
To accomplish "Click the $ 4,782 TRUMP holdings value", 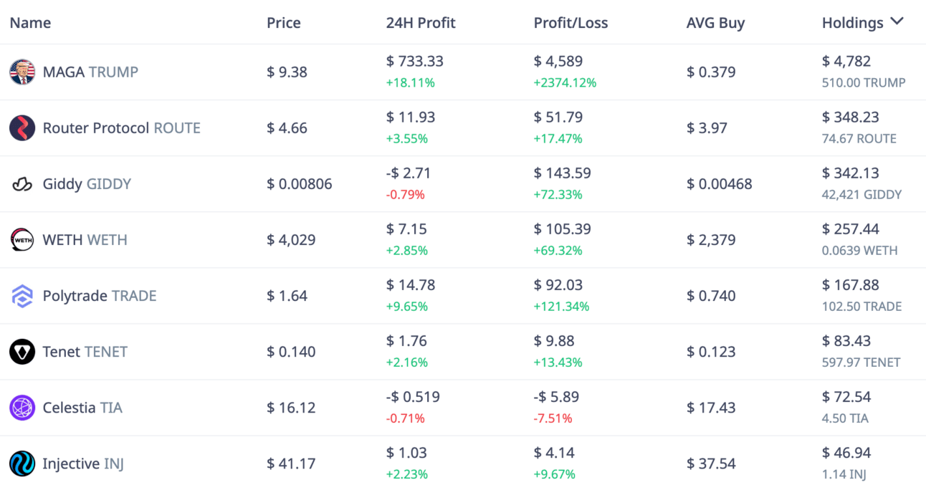I will point(846,62).
